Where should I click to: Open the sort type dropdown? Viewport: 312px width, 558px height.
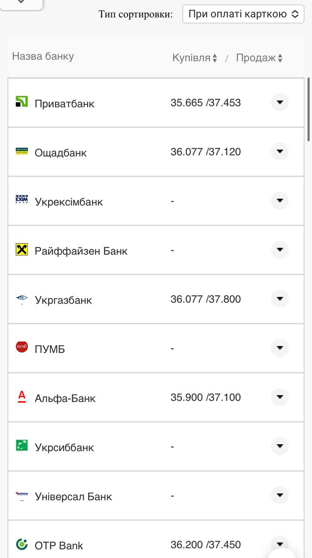coord(243,14)
